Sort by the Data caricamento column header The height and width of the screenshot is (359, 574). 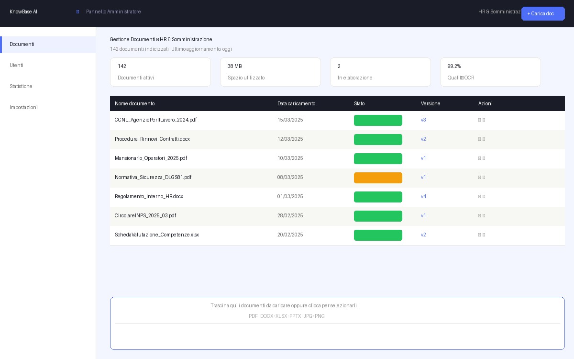(296, 103)
